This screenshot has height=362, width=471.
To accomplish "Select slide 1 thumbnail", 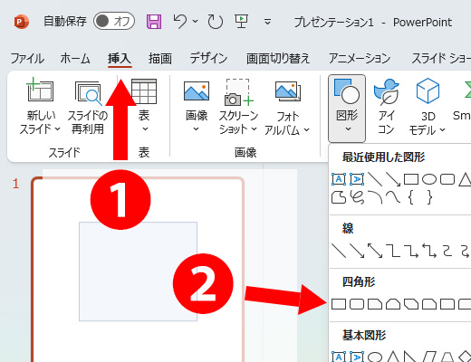I will click(138, 270).
